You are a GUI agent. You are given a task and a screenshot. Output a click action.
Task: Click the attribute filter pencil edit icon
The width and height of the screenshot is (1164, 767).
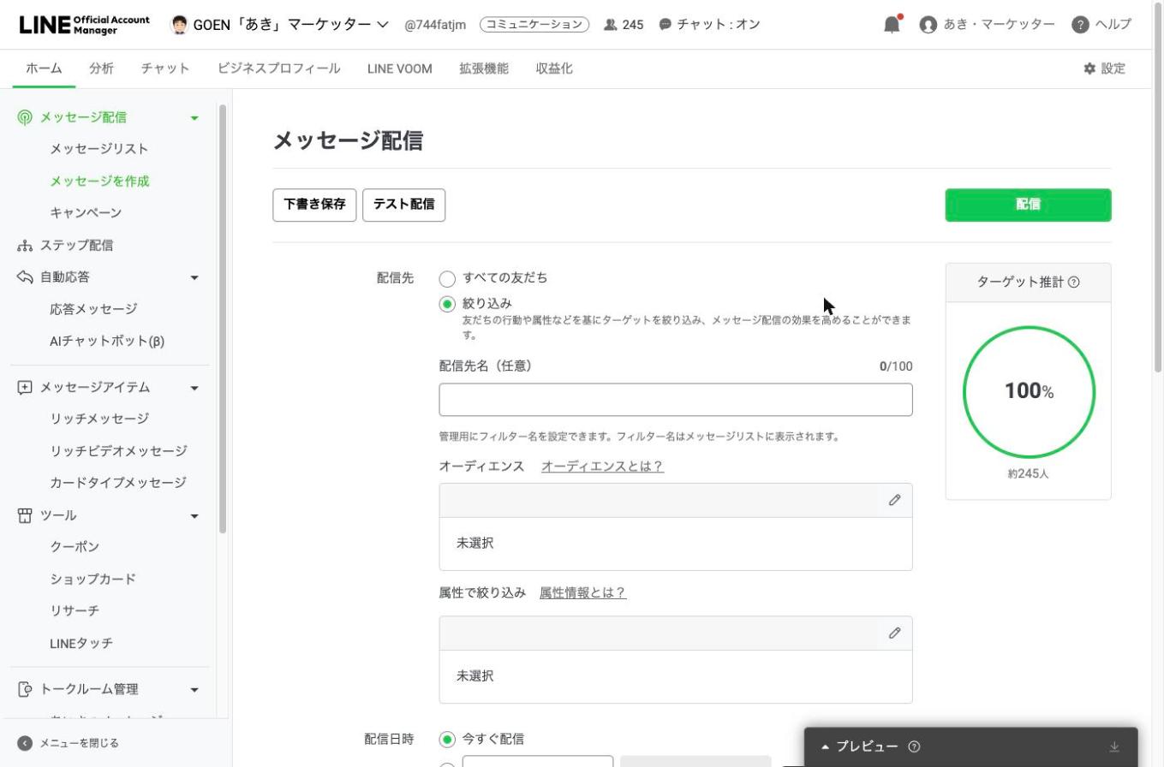click(894, 633)
